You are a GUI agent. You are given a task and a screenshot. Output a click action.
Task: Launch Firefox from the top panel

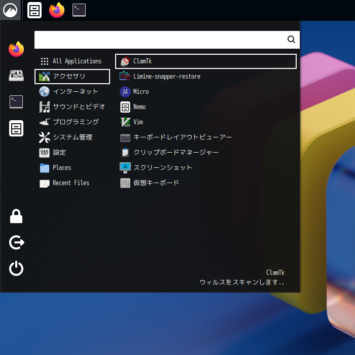coord(57,10)
